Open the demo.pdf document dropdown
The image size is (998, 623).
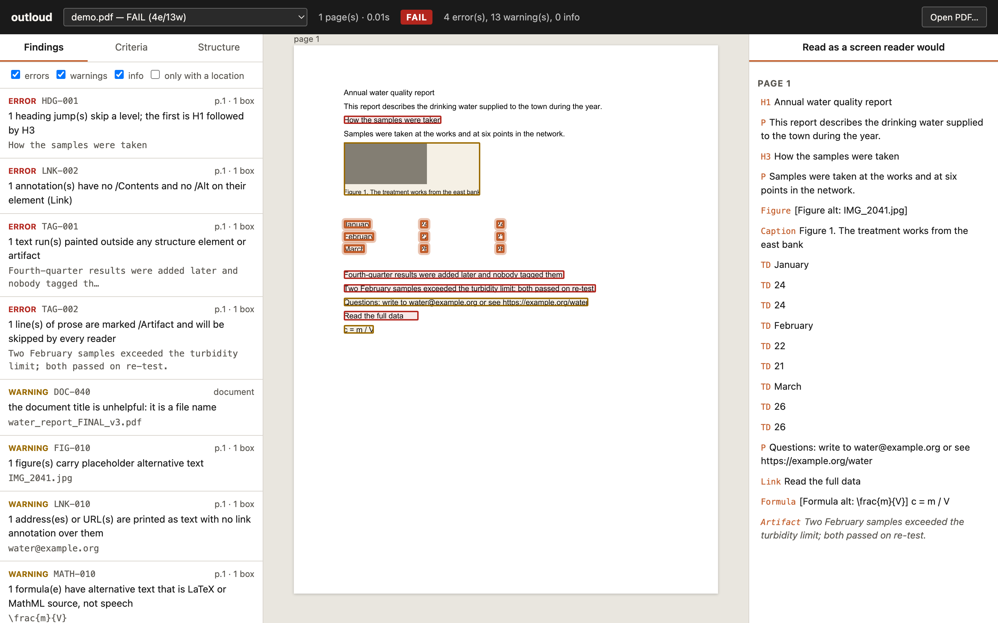pos(185,17)
